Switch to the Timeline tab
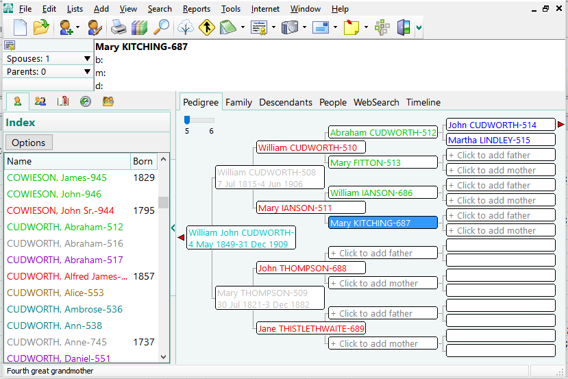The width and height of the screenshot is (568, 379). pyautogui.click(x=423, y=103)
